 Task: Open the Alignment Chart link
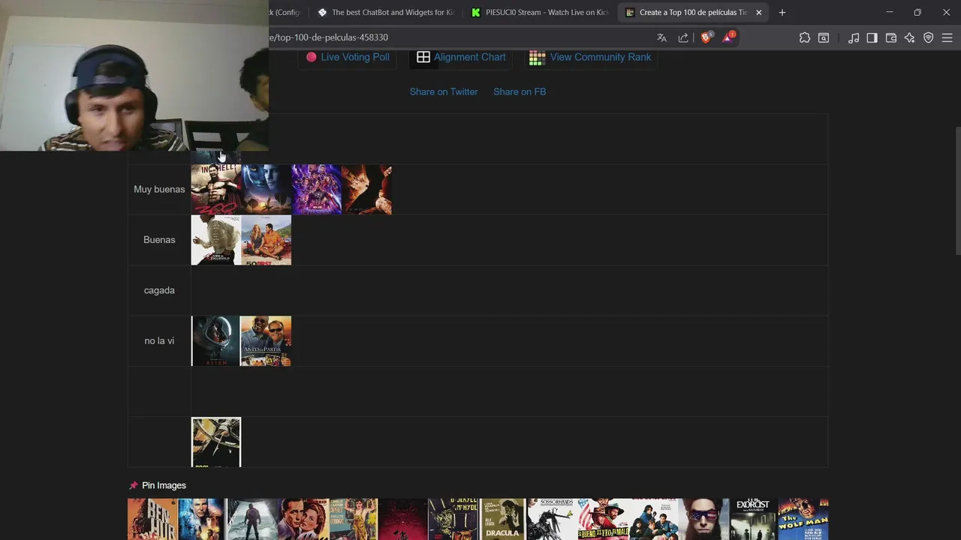click(470, 57)
